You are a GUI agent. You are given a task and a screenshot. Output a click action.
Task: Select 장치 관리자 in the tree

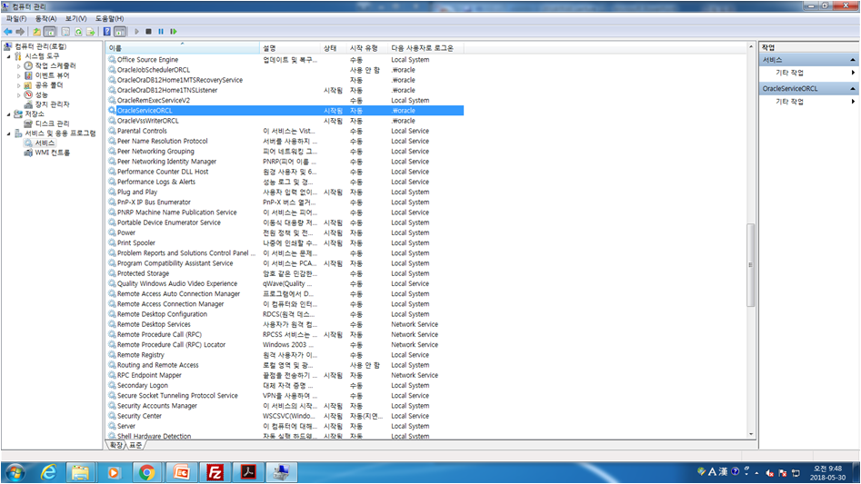[52, 104]
